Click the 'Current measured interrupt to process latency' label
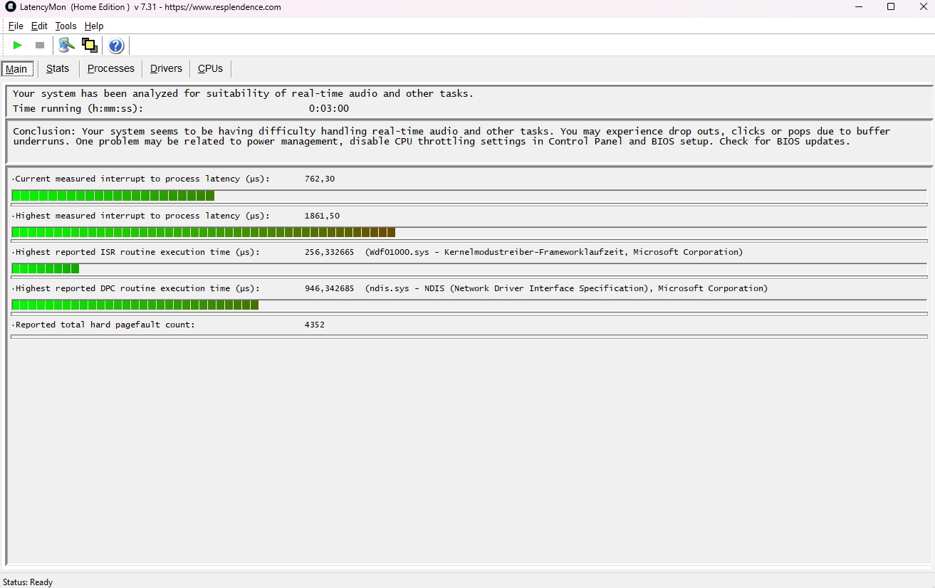 pos(142,179)
